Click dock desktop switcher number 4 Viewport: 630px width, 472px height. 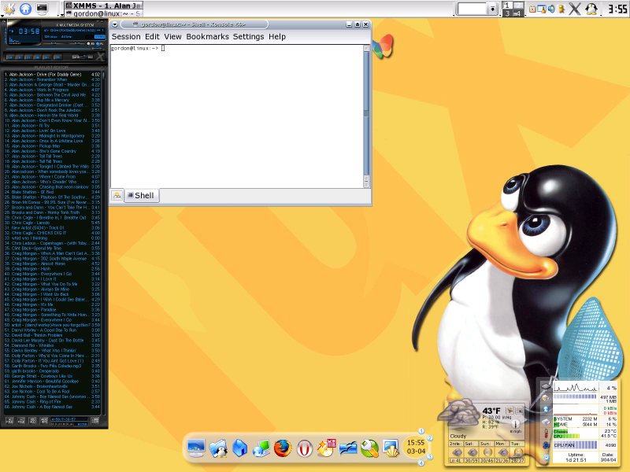(421, 463)
